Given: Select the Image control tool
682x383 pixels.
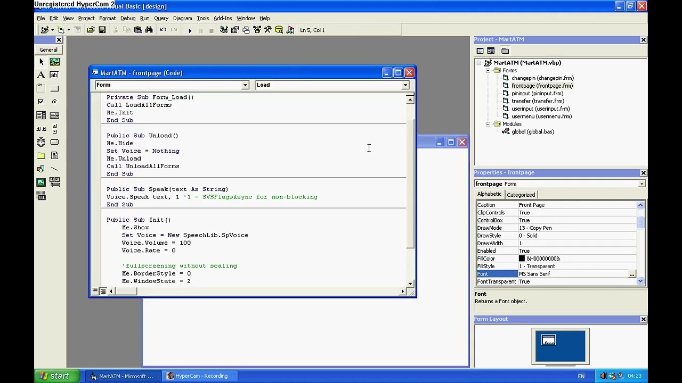Looking at the screenshot, I should point(41,182).
